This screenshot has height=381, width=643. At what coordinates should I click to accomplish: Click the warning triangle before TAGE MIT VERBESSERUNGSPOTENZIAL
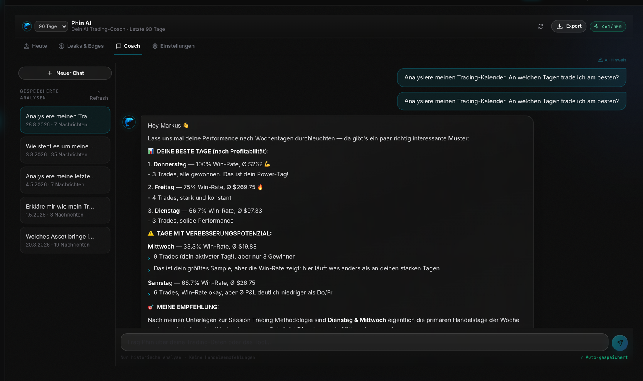tap(151, 233)
